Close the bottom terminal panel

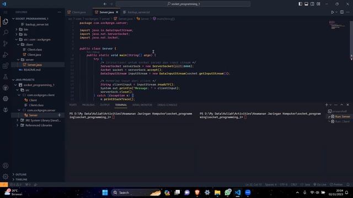347,105
